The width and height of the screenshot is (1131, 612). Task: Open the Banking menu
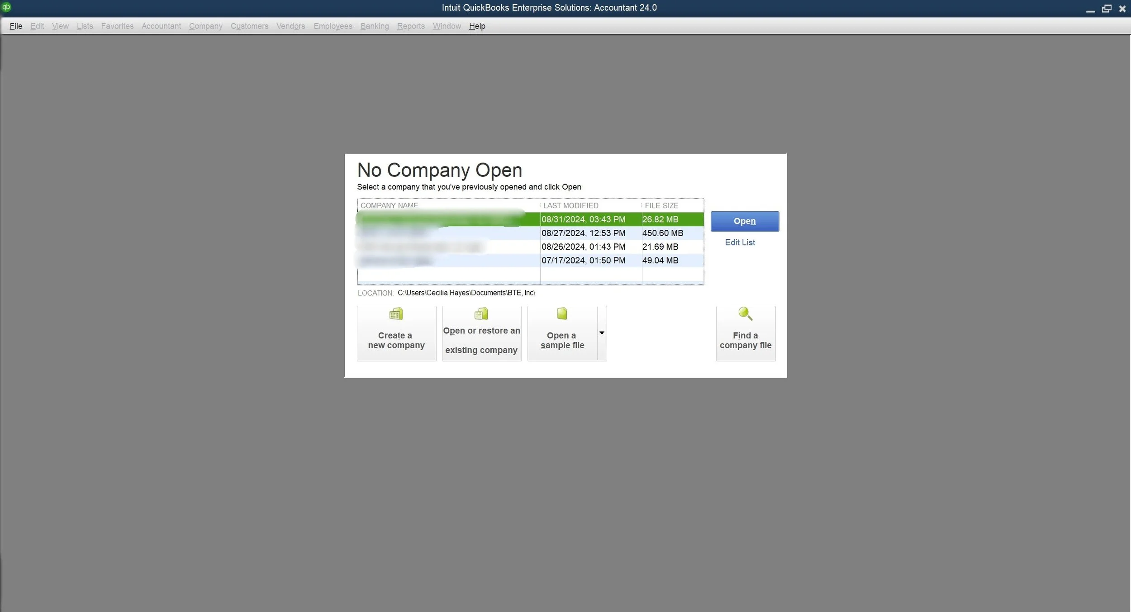coord(375,26)
